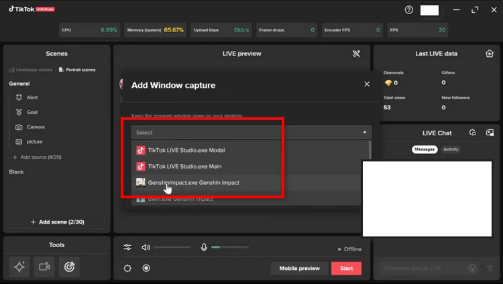Viewport: 503px width, 284px height.
Task: Start the live stream
Action: tap(347, 269)
